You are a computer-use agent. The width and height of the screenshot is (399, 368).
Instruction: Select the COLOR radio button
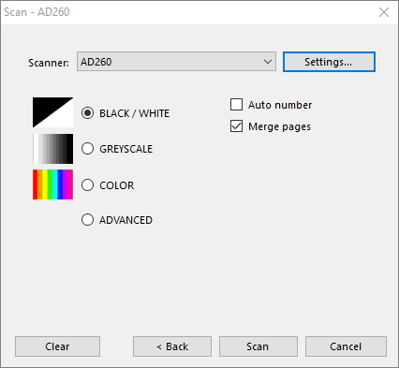[87, 185]
